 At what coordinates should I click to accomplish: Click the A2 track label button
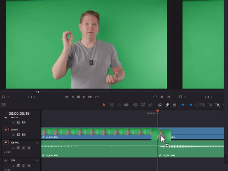(6, 161)
